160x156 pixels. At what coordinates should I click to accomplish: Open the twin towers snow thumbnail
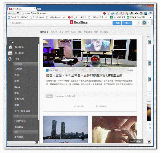(65, 129)
